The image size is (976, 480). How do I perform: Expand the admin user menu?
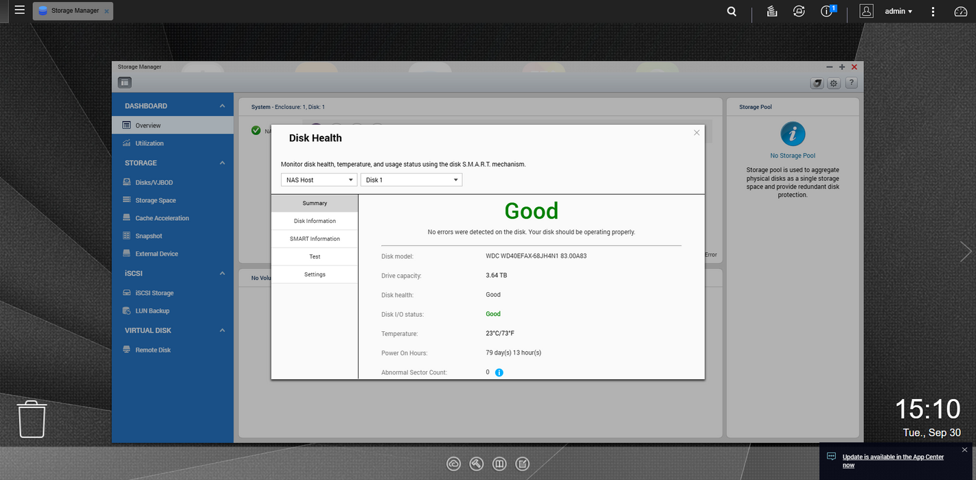tap(898, 11)
